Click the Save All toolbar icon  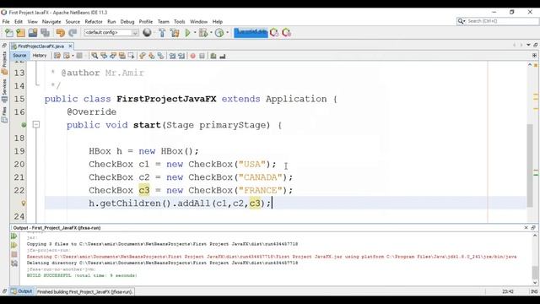45,33
